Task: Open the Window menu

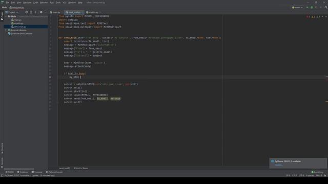Action: (72, 3)
